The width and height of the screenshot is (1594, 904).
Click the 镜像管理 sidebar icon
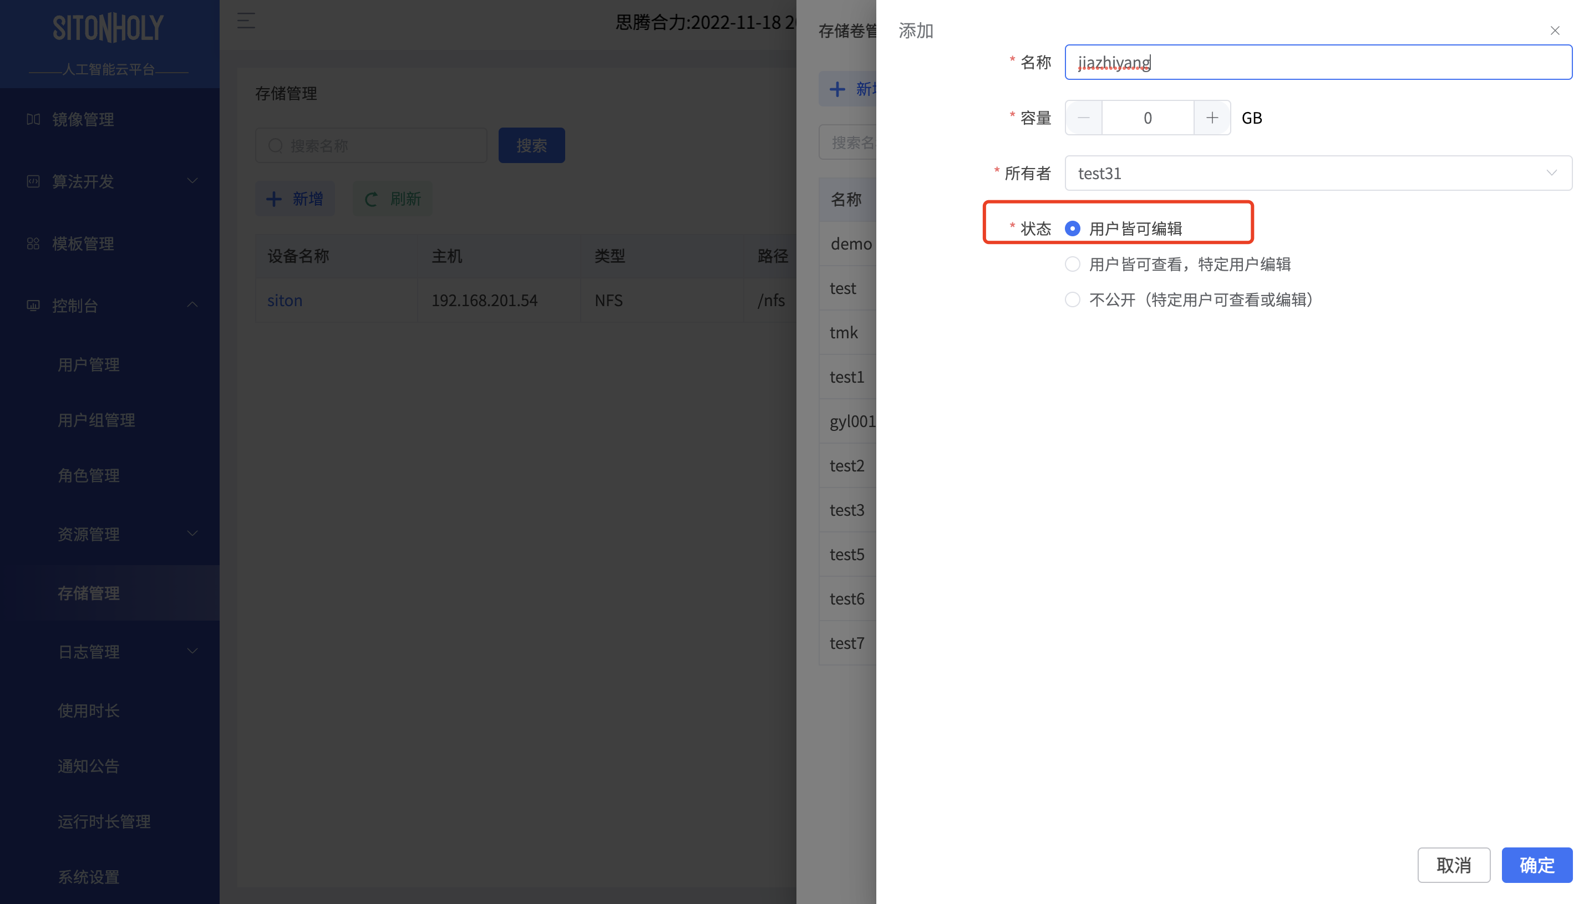pos(33,119)
